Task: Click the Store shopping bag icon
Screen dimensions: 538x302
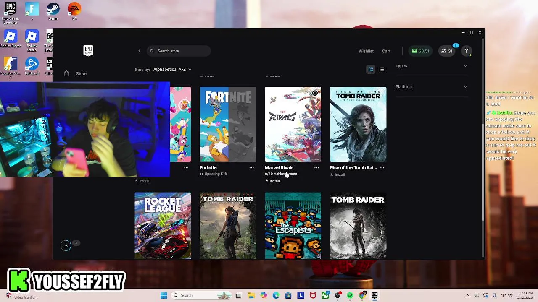Action: (66, 73)
